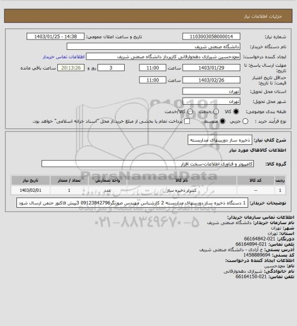Image resolution: width=297 pixels, height=326 pixels.
Task: Select the کالا/خدمت radio button
Action: (190, 111)
